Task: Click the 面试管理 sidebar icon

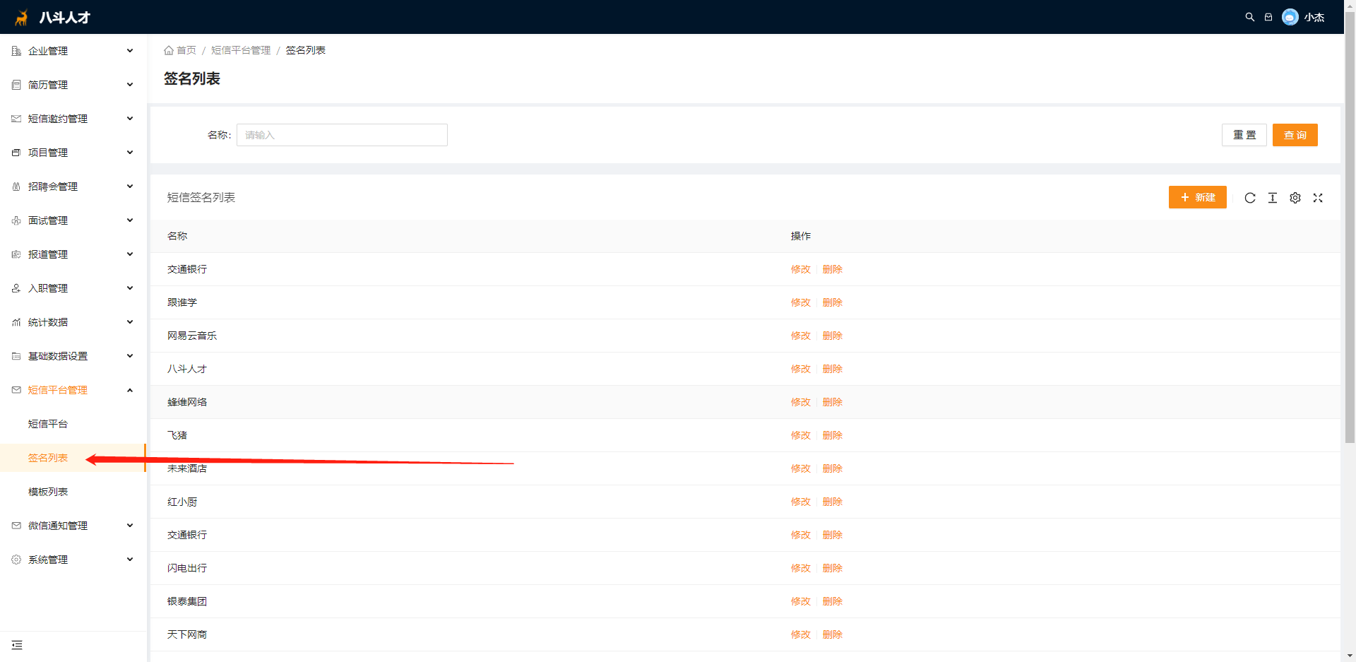Action: pyautogui.click(x=16, y=220)
